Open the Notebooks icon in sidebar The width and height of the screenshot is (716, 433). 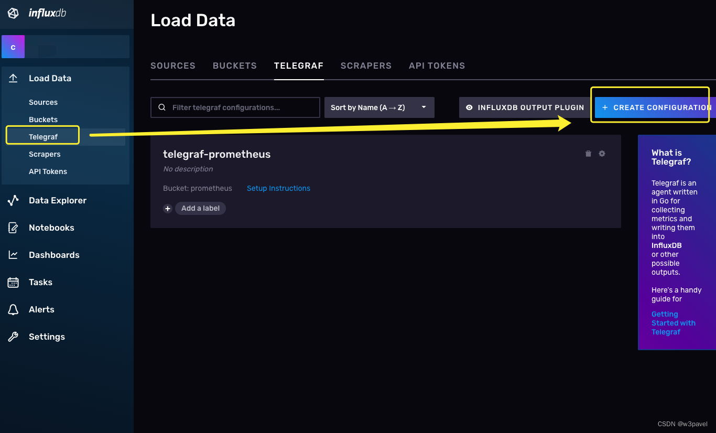pyautogui.click(x=13, y=228)
